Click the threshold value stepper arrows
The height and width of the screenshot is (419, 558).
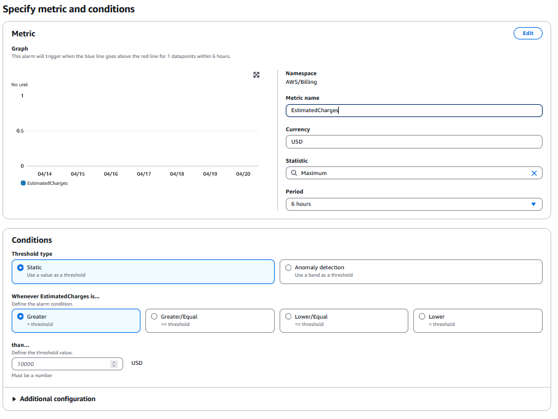(x=113, y=364)
